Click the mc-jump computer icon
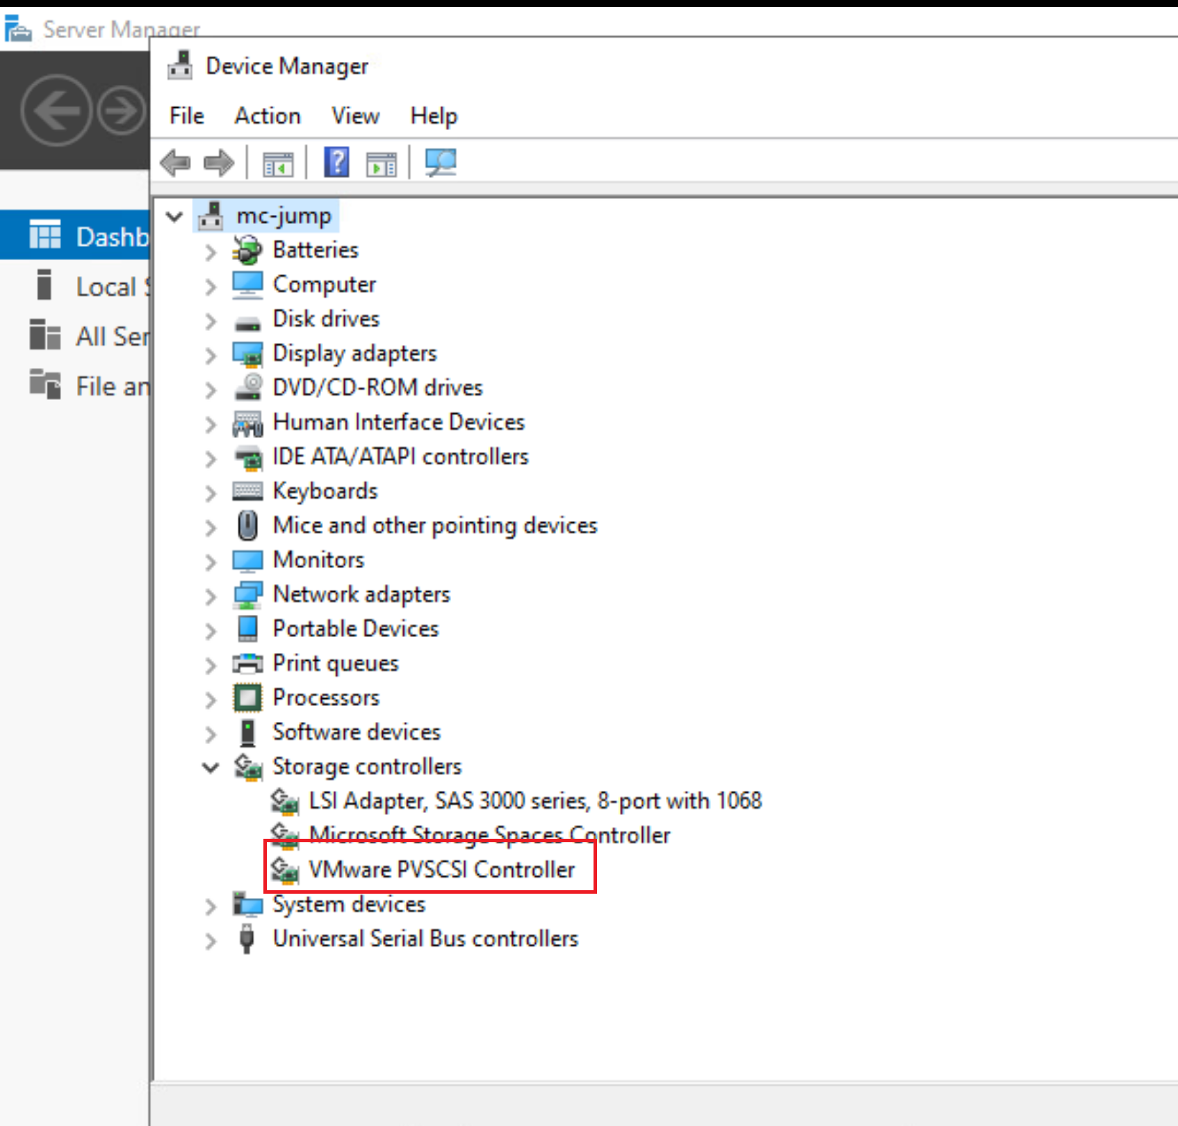Screen dimensions: 1178x1126 211,216
